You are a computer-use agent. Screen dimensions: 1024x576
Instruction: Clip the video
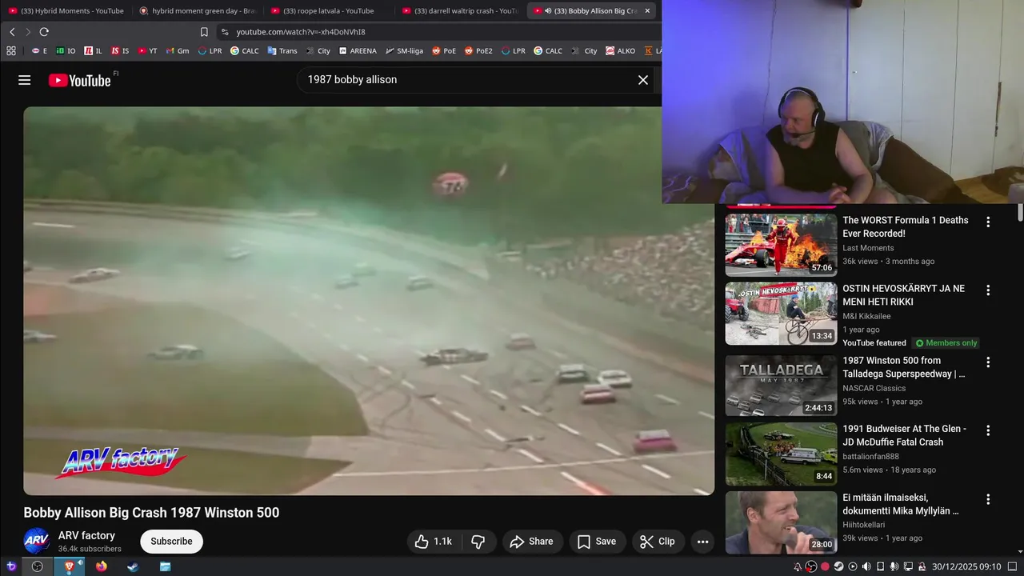point(657,542)
